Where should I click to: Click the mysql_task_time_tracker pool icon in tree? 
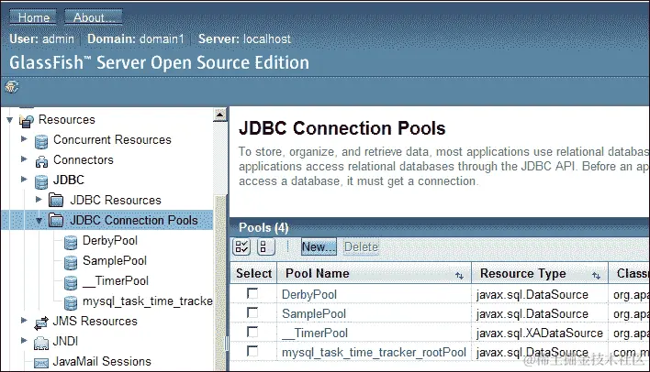tap(71, 303)
